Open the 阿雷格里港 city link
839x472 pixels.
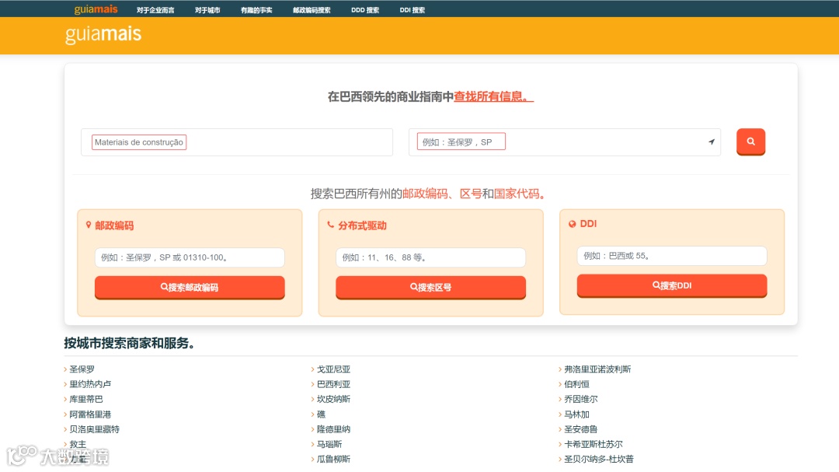pos(90,414)
